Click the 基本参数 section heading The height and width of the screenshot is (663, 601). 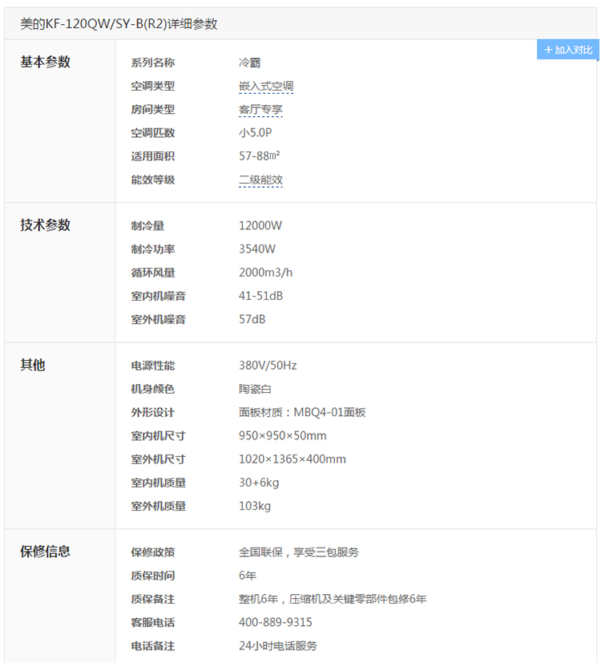tap(45, 63)
